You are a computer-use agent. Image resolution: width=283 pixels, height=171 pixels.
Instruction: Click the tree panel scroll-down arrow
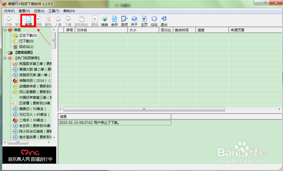point(54,137)
